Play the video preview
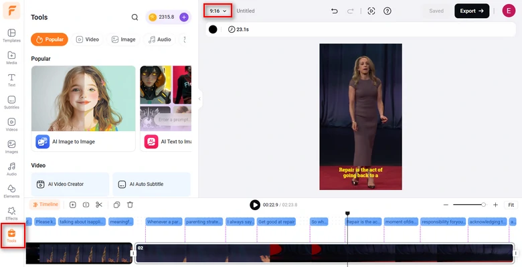This screenshot has height=267, width=522. [255, 205]
